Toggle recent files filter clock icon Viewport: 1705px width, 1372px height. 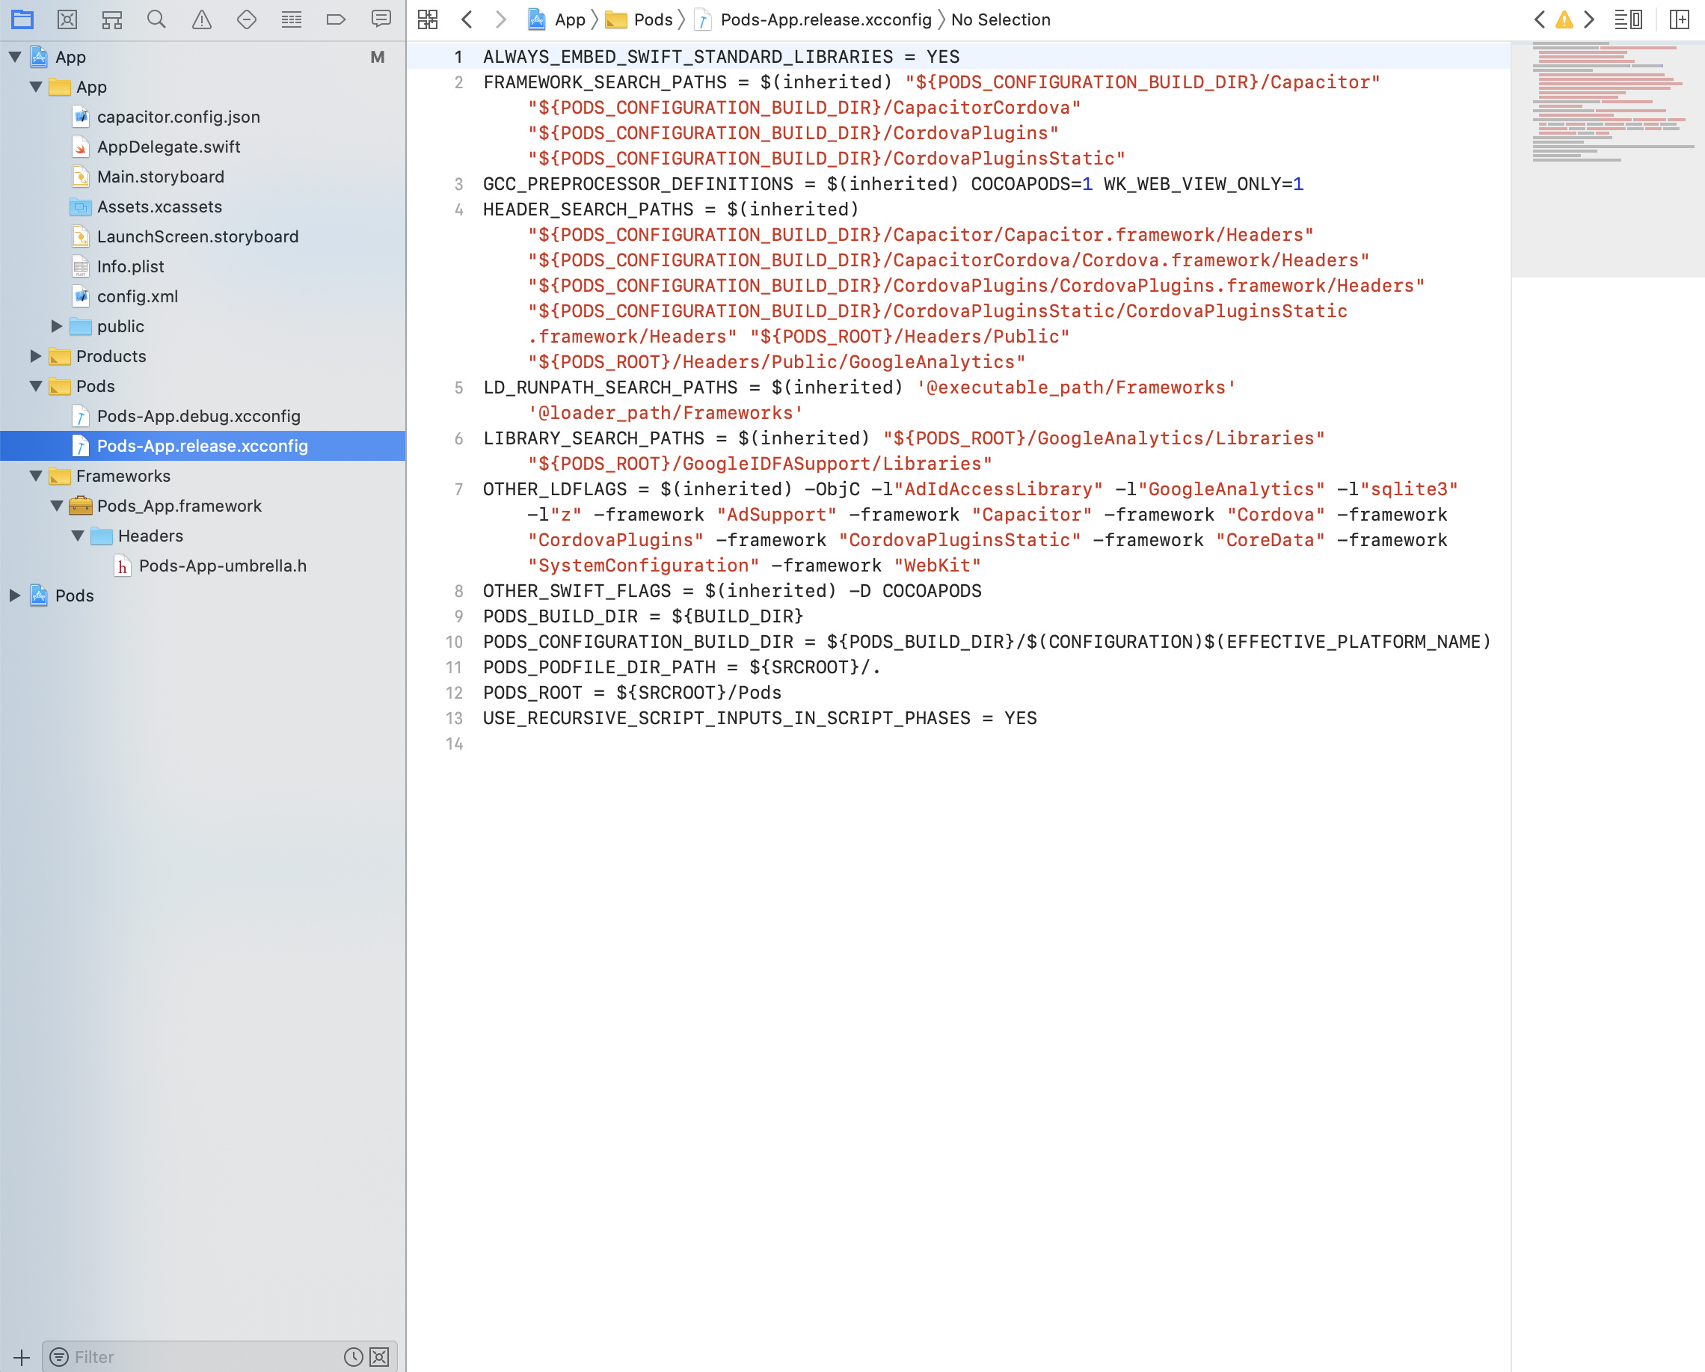click(x=354, y=1357)
